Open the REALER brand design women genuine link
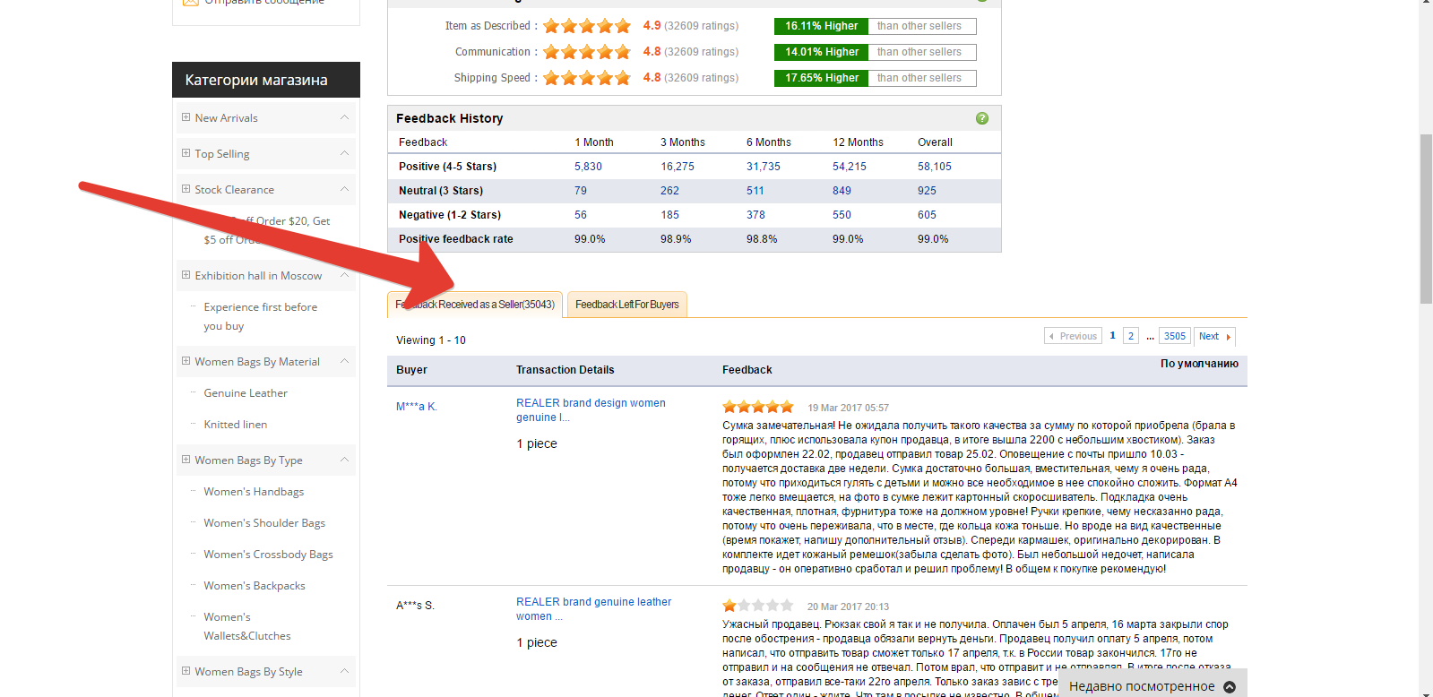 591,410
